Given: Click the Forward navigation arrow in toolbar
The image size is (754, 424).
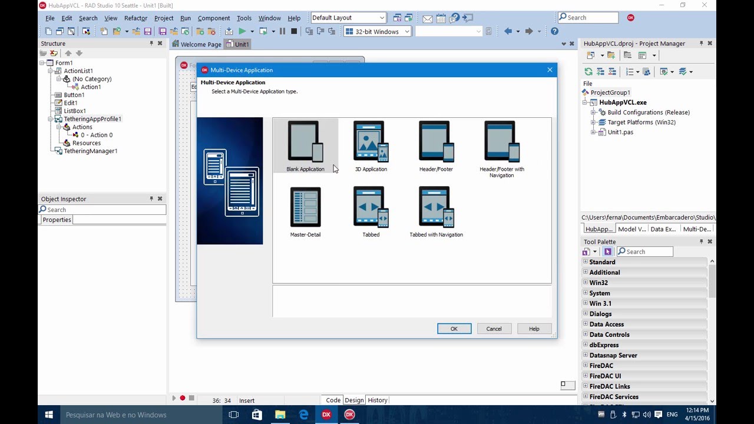Looking at the screenshot, I should coord(529,31).
